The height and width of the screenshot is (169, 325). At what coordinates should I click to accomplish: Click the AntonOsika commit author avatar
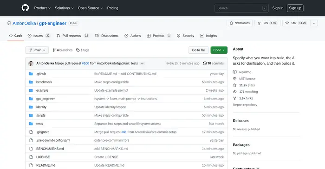[x=31, y=63]
